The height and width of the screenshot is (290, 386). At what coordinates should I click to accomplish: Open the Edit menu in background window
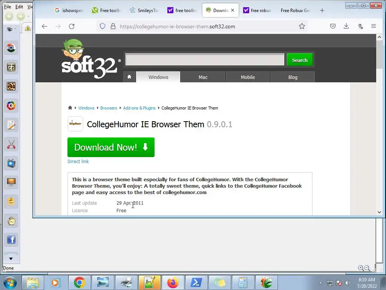19,7
